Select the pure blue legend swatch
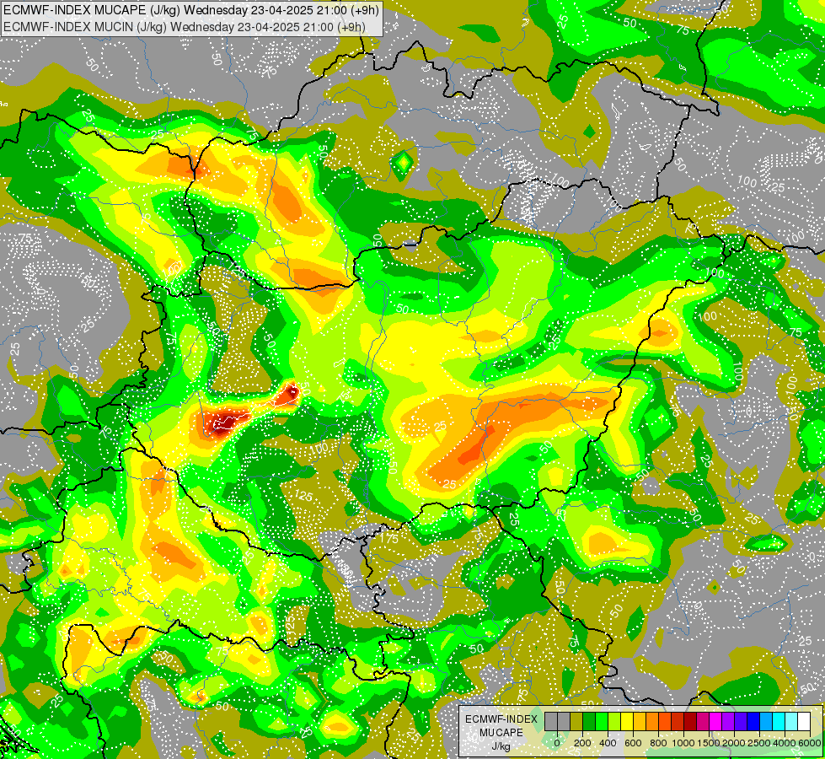Viewport: 825px width, 759px height. tap(754, 722)
